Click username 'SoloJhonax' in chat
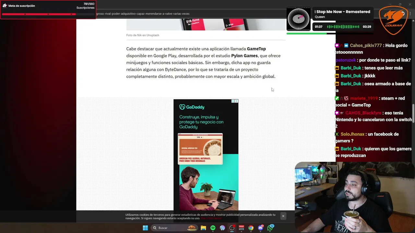 click(353, 134)
